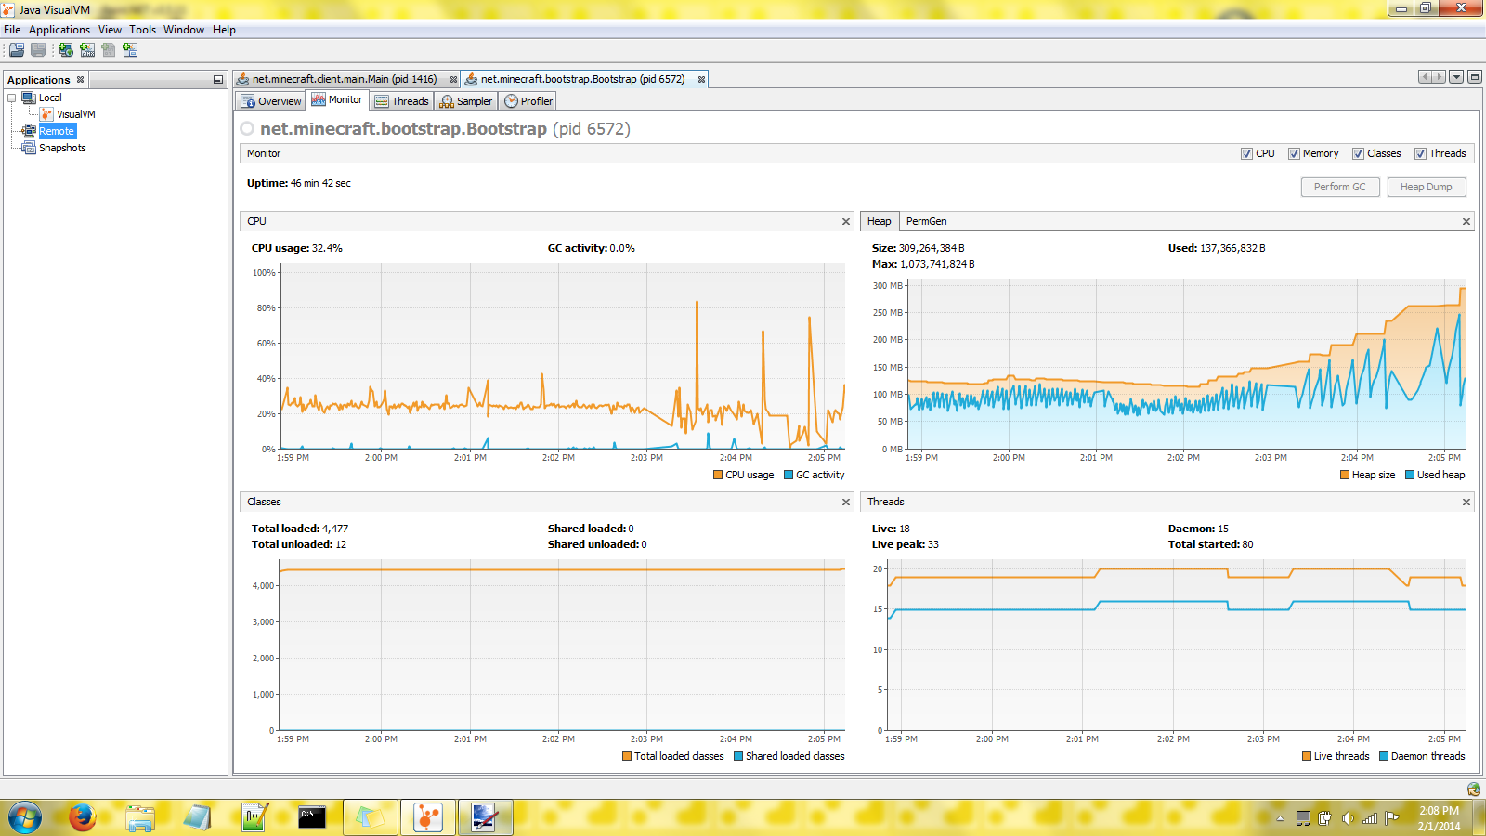The width and height of the screenshot is (1486, 836).
Task: Switch to the Sampler tab
Action: (x=466, y=101)
